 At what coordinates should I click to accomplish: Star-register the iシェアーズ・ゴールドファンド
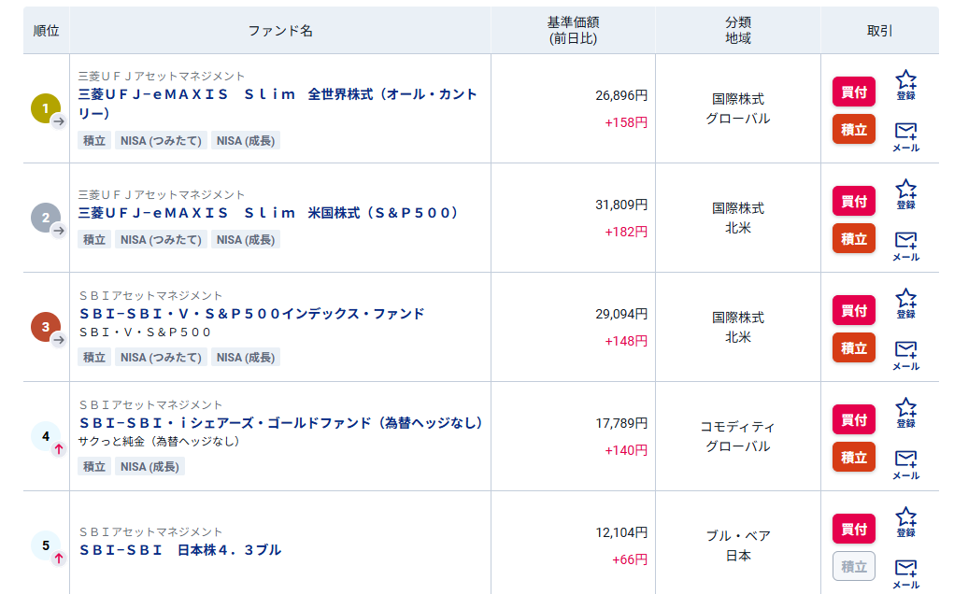tap(906, 414)
